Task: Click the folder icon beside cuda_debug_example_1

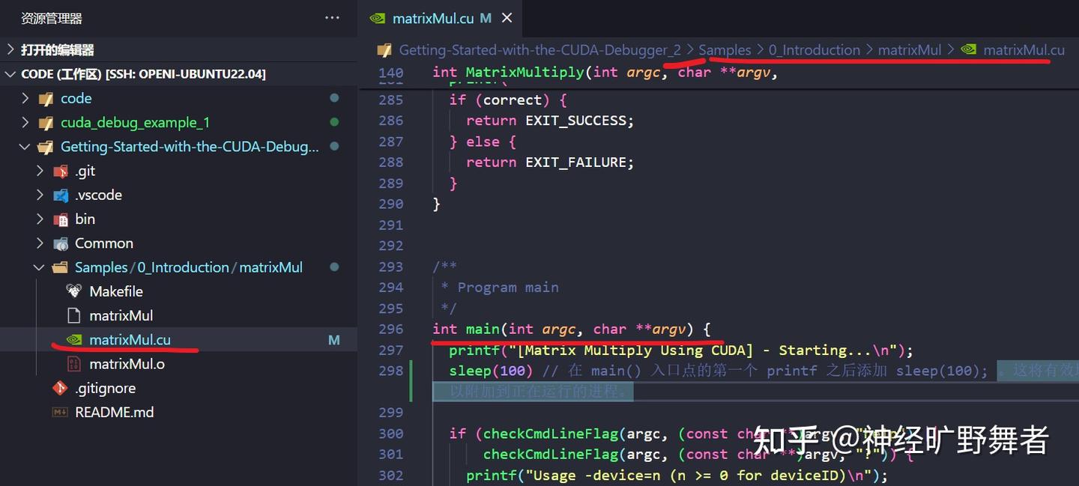Action: (x=46, y=123)
